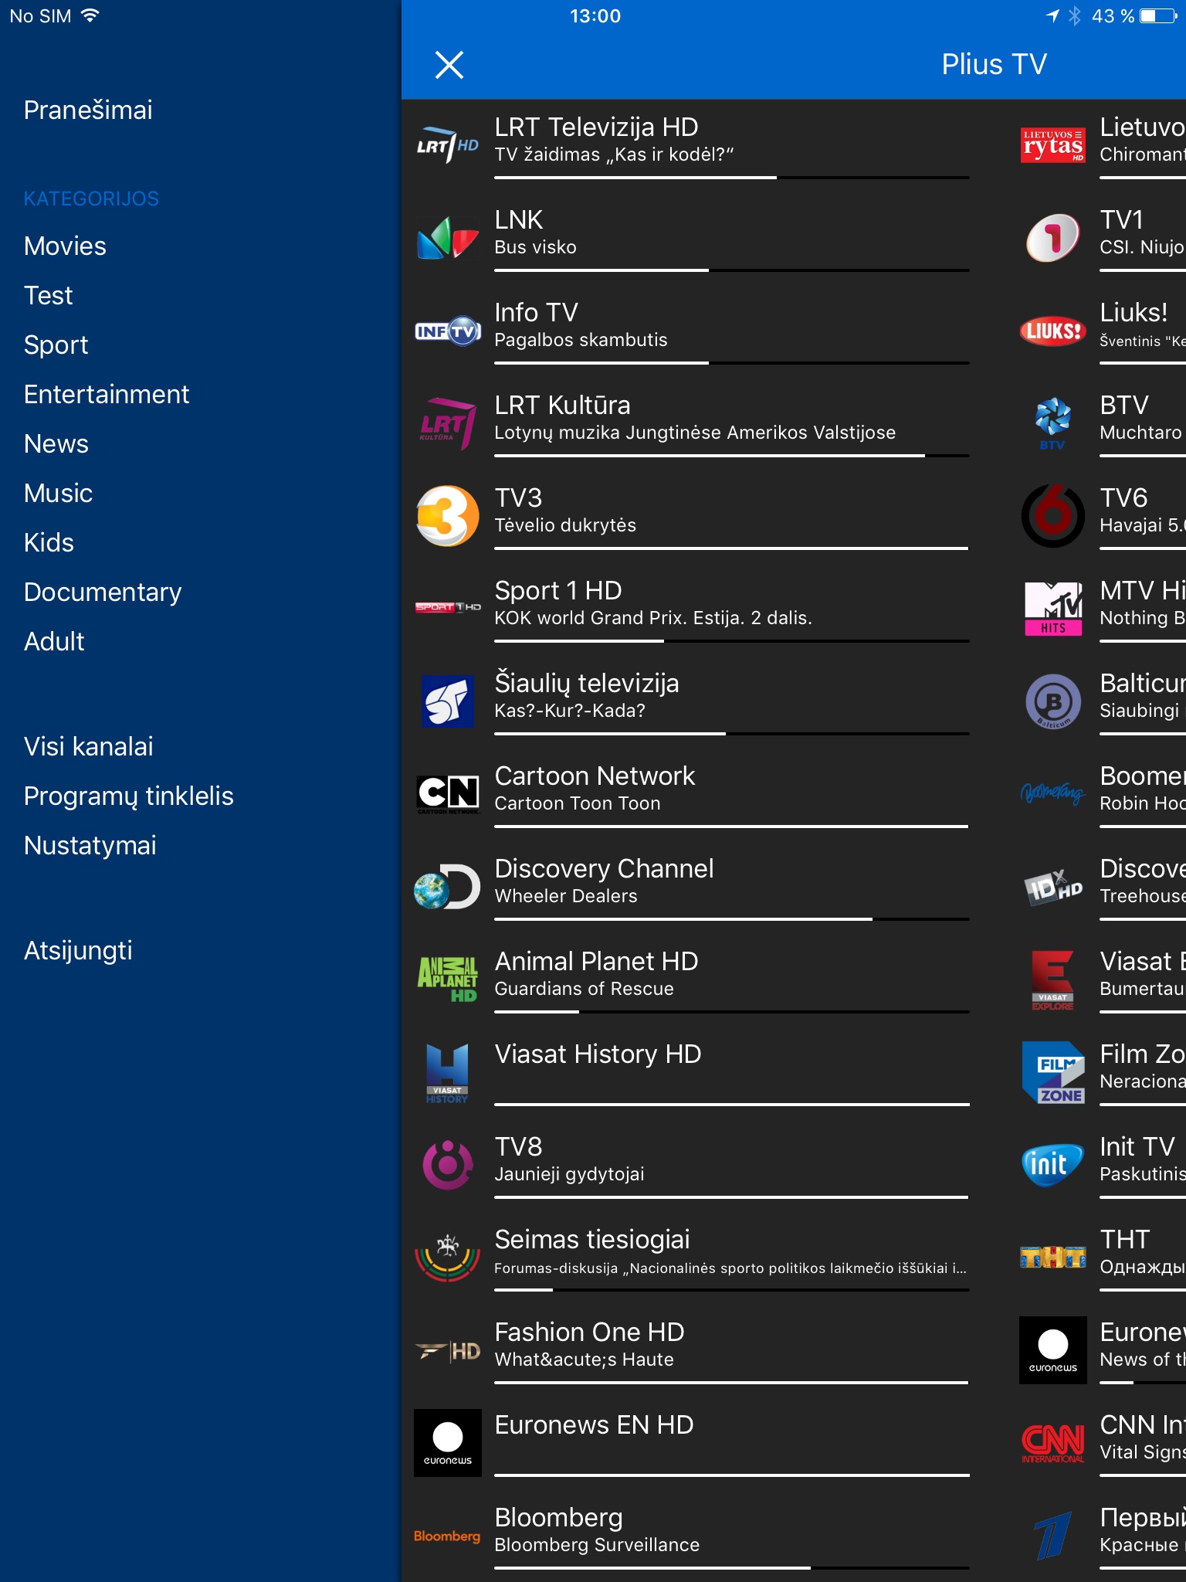
Task: Tap the TV8 channel logo
Action: coord(448,1165)
